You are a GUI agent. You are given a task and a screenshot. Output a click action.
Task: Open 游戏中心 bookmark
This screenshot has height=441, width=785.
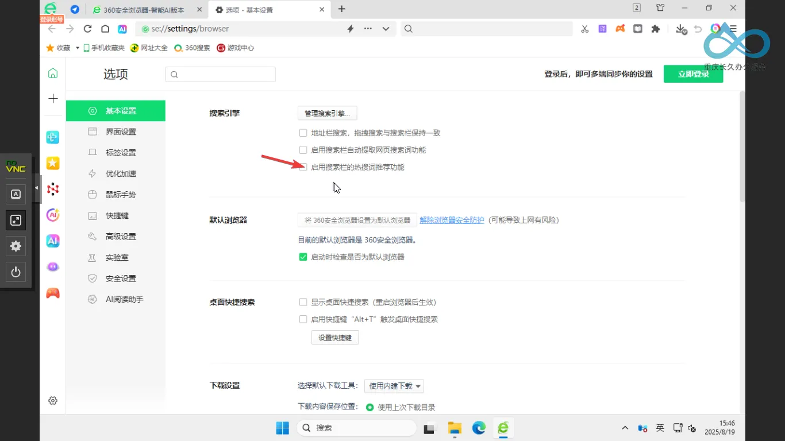click(235, 48)
